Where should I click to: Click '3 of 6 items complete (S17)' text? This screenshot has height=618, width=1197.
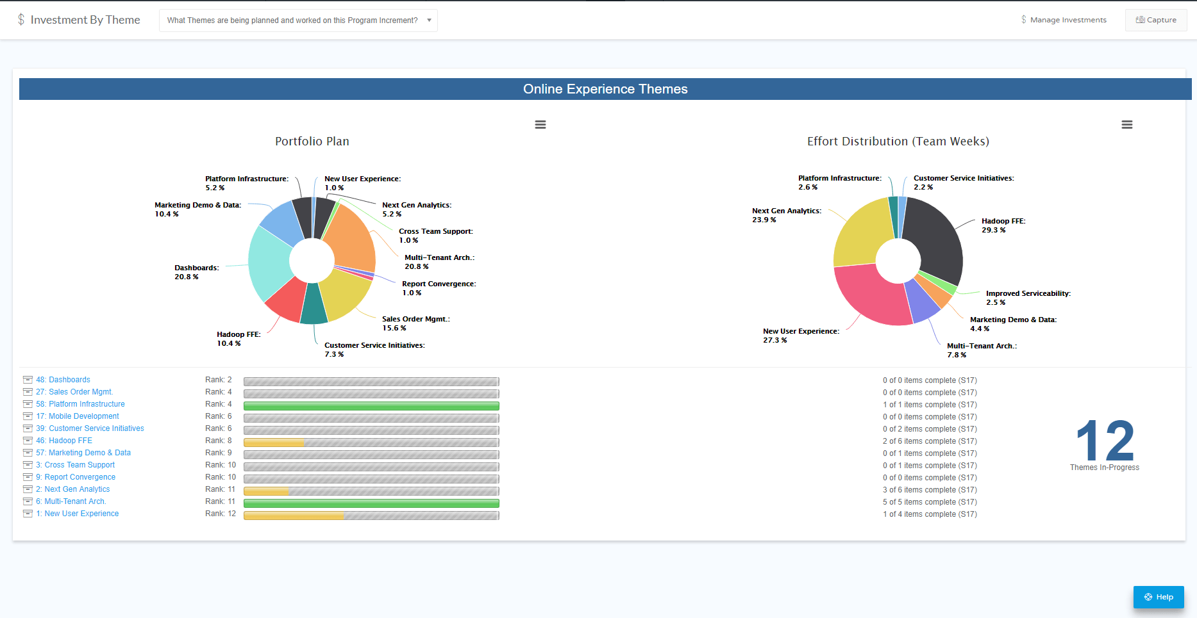(x=930, y=490)
